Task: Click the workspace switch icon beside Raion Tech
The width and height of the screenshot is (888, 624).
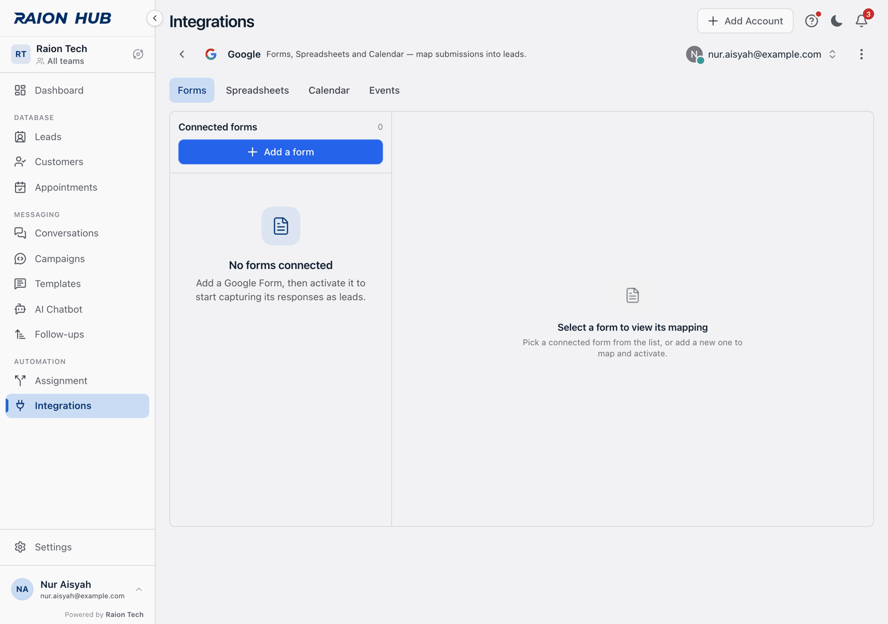Action: click(x=138, y=54)
